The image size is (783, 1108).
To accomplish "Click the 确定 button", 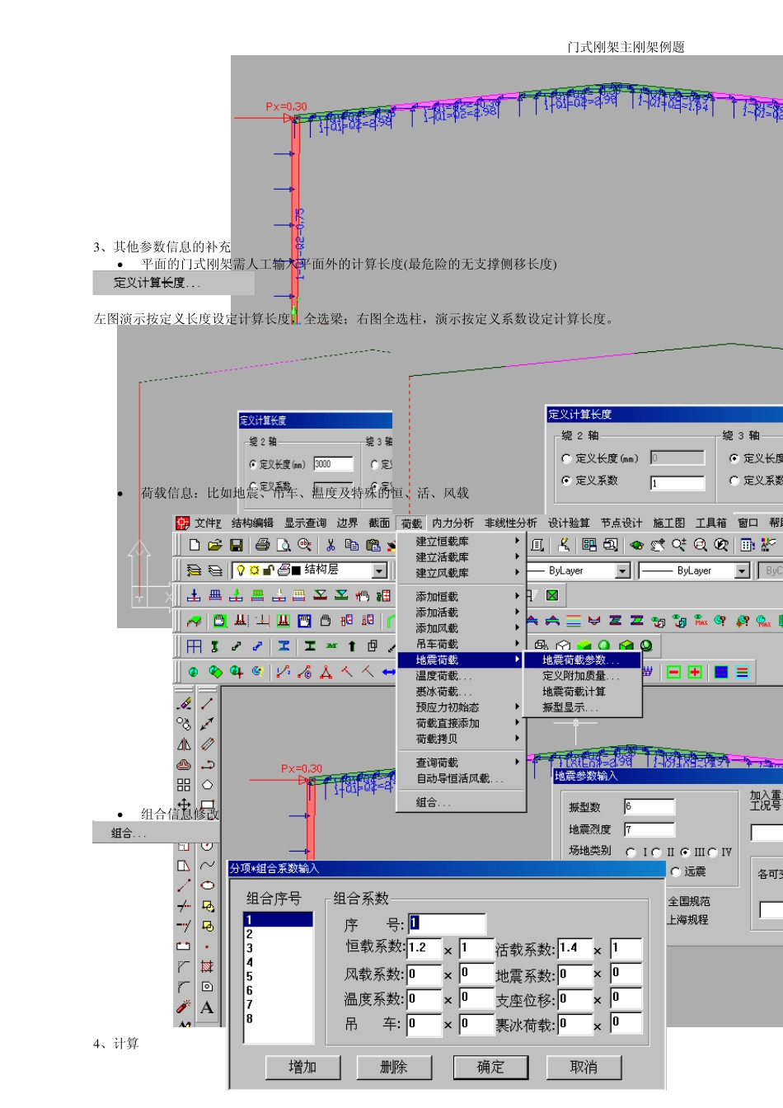I will click(490, 1067).
